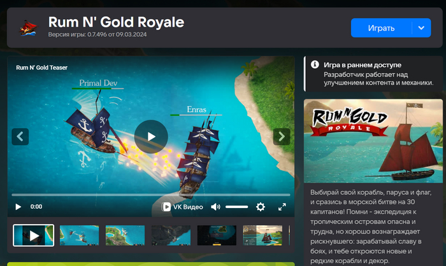Image resolution: width=446 pixels, height=266 pixels.
Task: Adjust the volume slider
Action: [x=236, y=207]
